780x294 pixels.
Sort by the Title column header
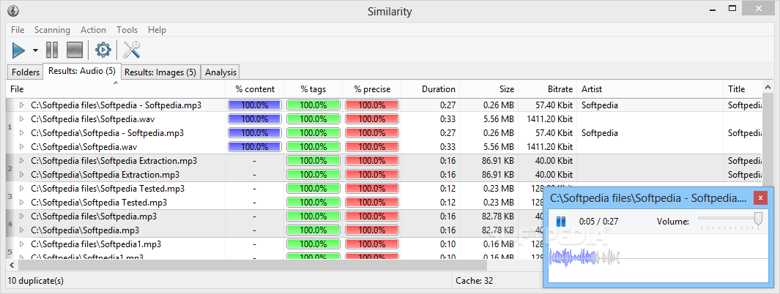click(742, 89)
